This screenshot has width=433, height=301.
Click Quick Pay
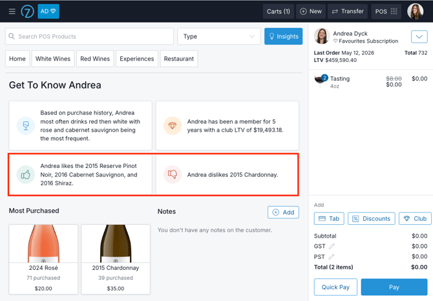[x=335, y=287]
